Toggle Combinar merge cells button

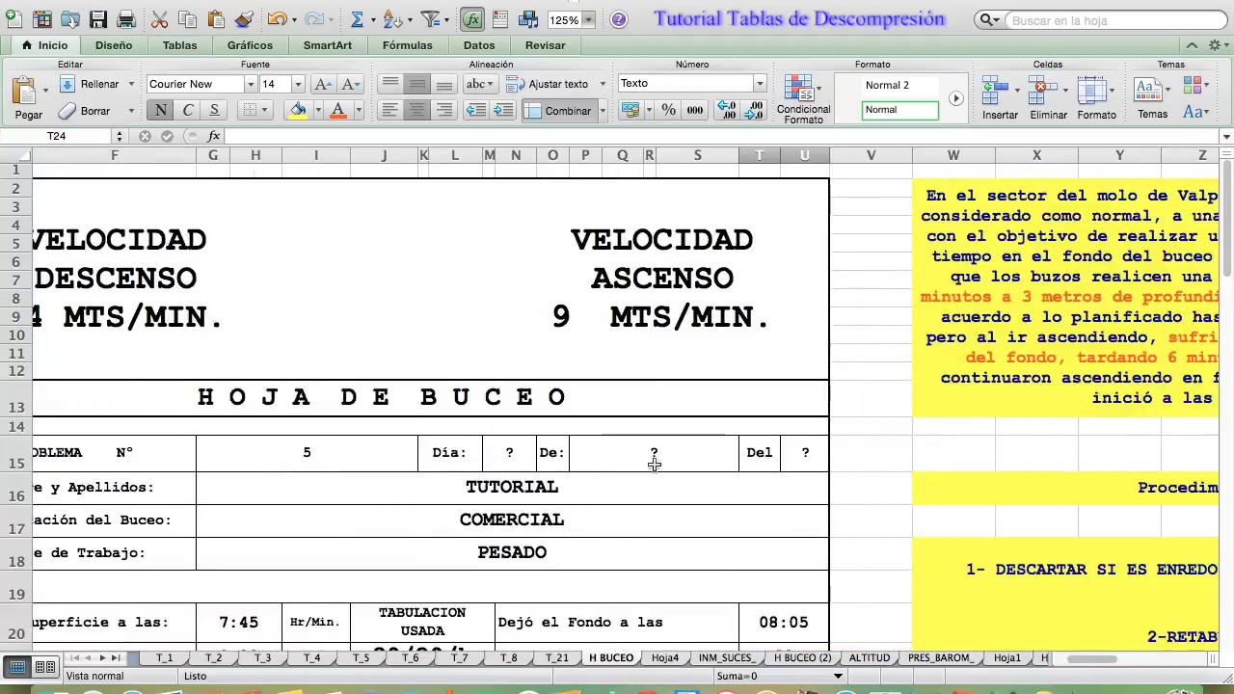coord(559,111)
